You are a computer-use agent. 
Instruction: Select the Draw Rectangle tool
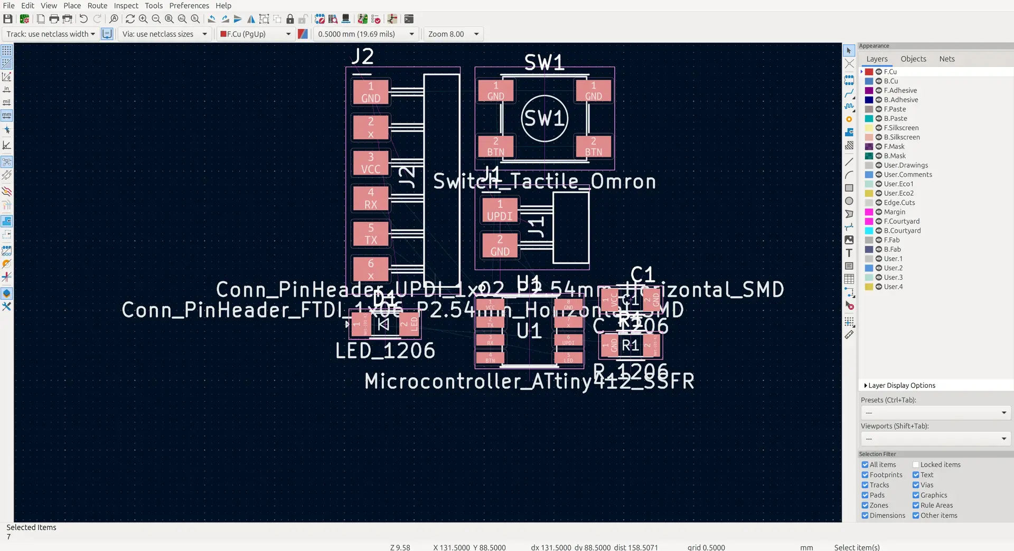click(849, 188)
